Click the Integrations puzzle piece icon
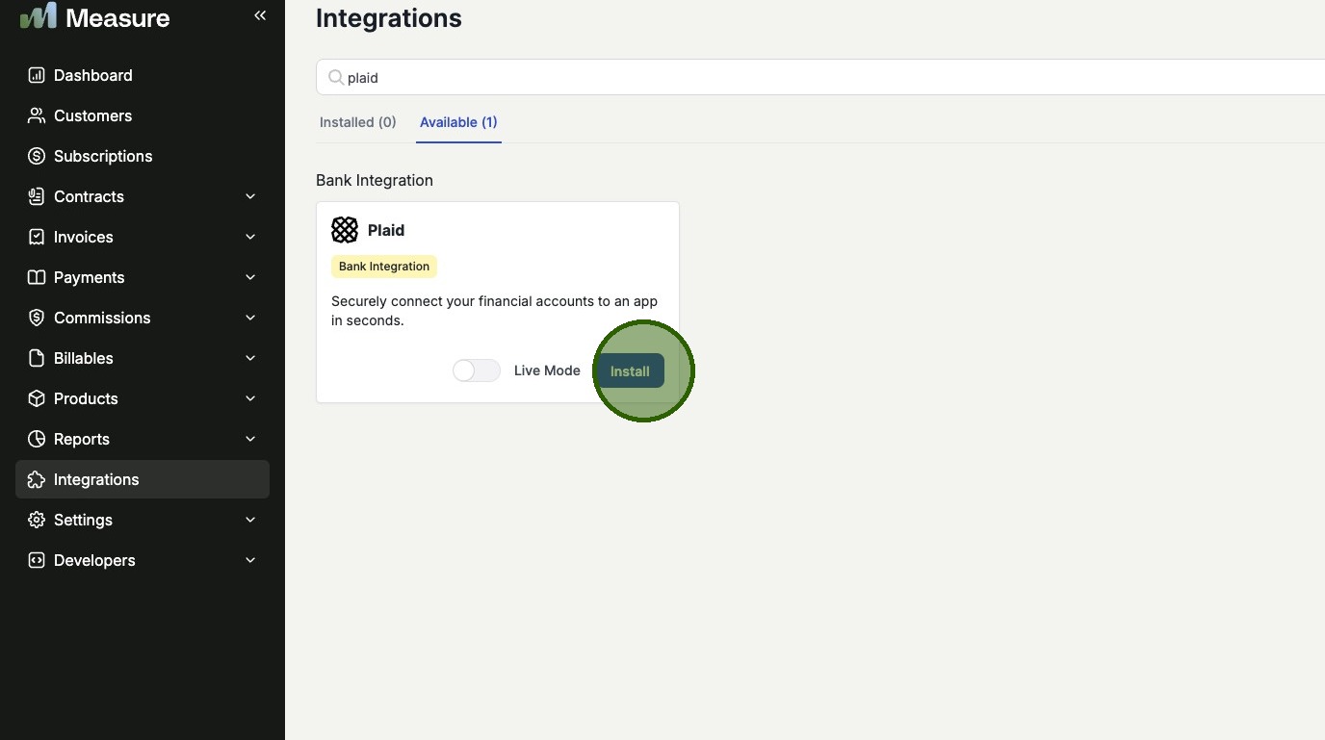The width and height of the screenshot is (1325, 740). (37, 479)
